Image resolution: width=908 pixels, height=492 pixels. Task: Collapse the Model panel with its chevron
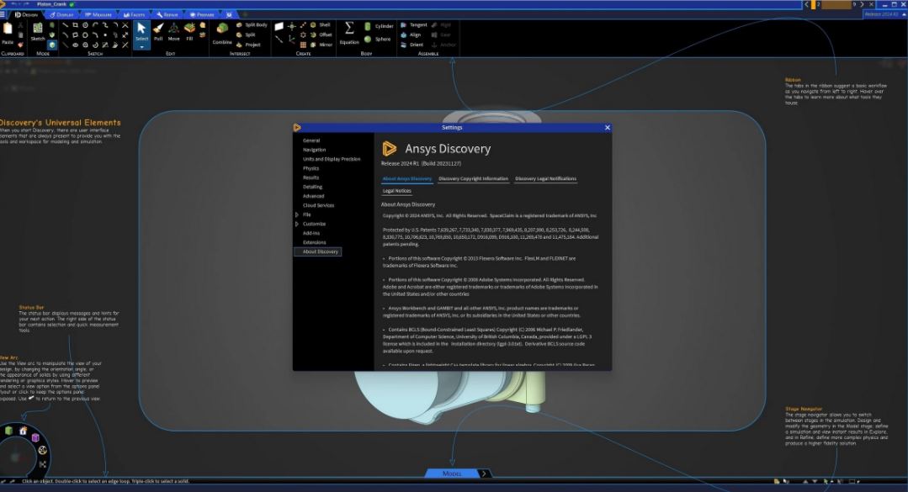484,473
